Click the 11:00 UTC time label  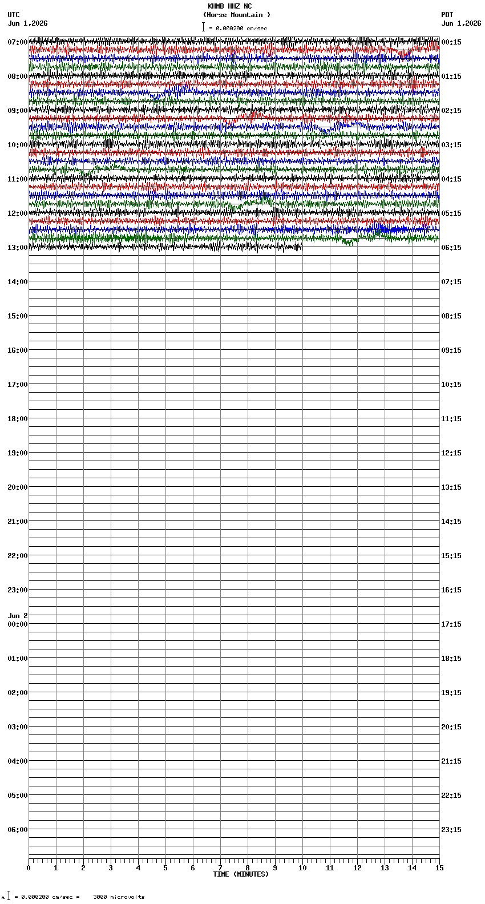point(18,179)
